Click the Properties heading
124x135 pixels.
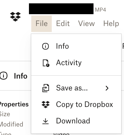pyautogui.click(x=14, y=104)
